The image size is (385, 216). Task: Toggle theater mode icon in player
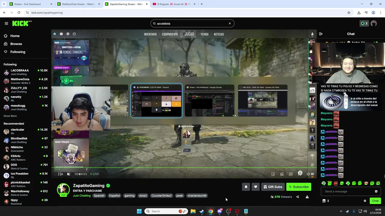tap(291, 174)
